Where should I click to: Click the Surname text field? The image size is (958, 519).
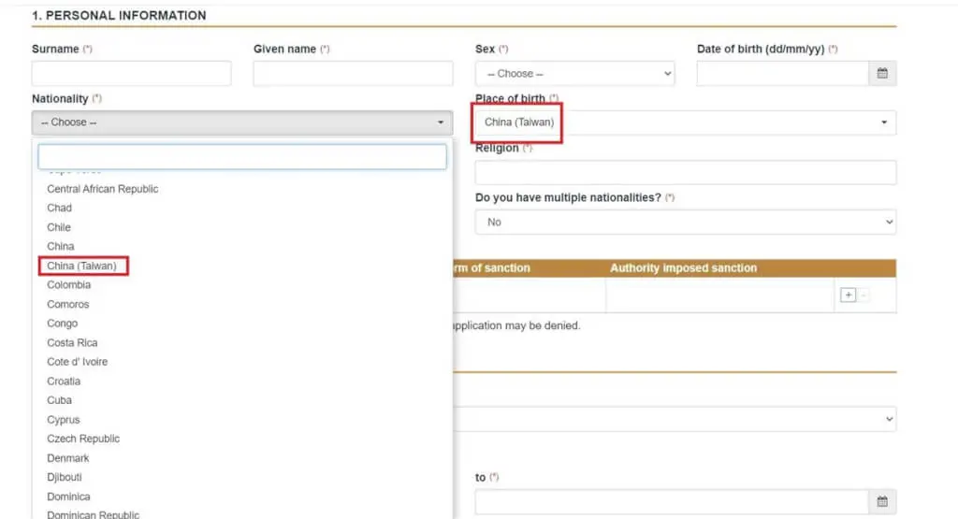(x=131, y=74)
